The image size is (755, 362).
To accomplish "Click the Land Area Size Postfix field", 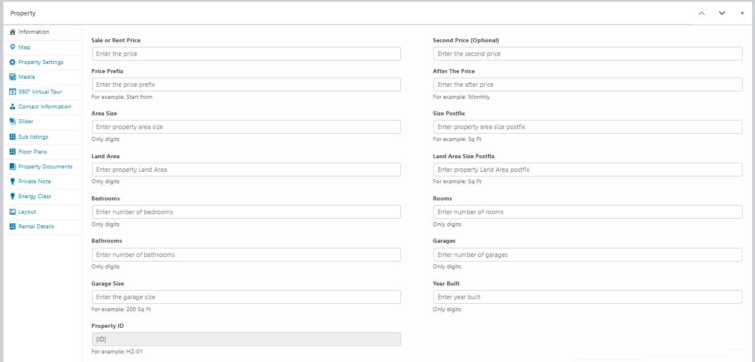I will tap(587, 170).
